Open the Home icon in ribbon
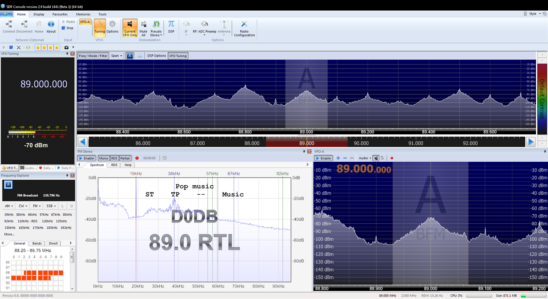This screenshot has height=299, width=548. coord(39,27)
